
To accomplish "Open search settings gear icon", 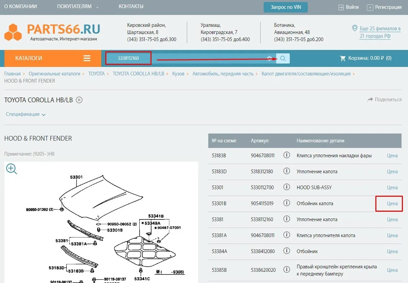I will click(x=270, y=58).
